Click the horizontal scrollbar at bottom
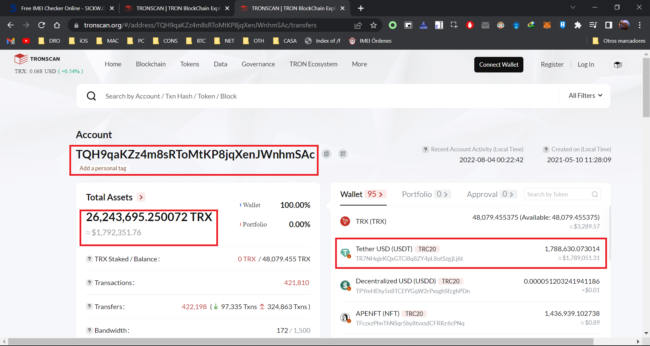650x346 pixels. point(301,341)
